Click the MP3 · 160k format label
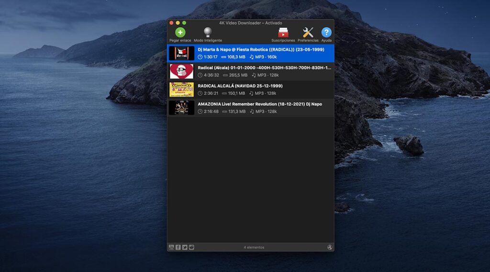This screenshot has height=272, width=490. point(266,57)
